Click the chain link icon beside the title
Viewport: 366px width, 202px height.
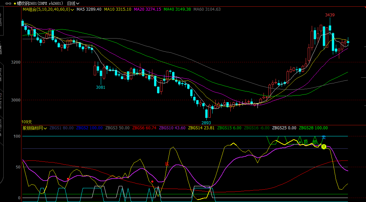(x=8, y=3)
